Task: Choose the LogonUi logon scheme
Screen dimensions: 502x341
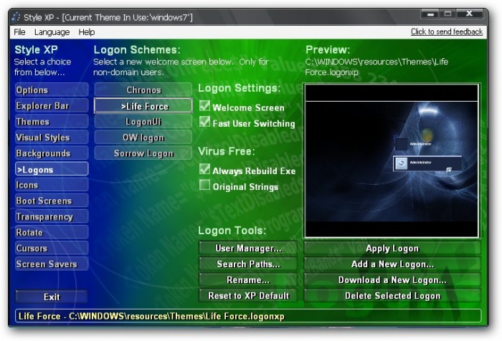Action: pyautogui.click(x=143, y=122)
